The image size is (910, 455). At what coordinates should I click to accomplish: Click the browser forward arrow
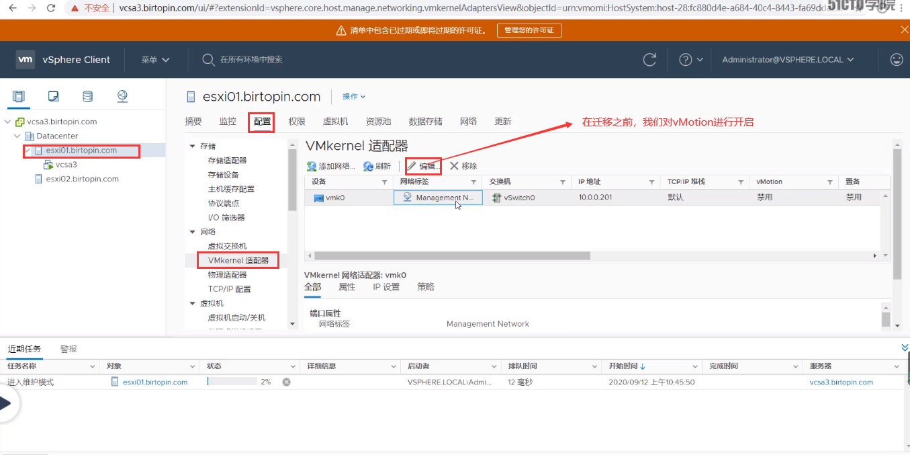[x=32, y=8]
